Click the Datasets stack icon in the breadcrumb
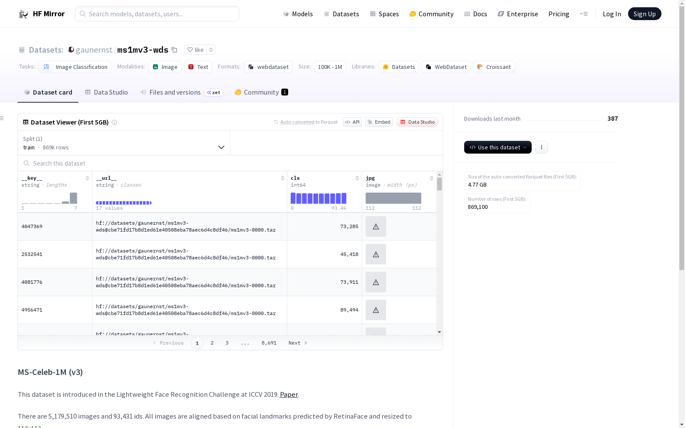 [22, 50]
